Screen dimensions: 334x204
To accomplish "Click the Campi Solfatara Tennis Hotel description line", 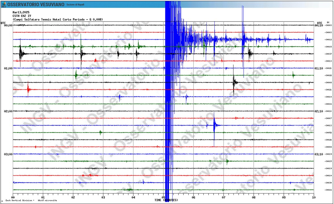I will (58, 19).
